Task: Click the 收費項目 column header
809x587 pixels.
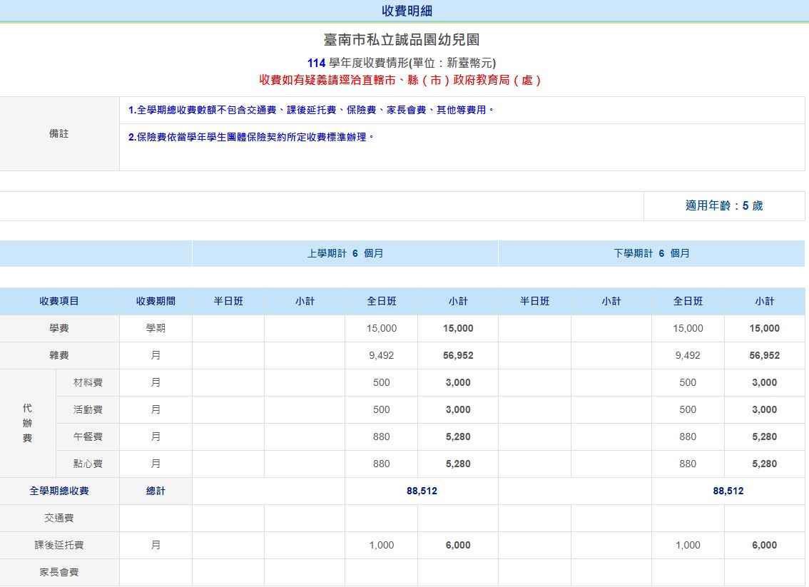Action: tap(59, 301)
